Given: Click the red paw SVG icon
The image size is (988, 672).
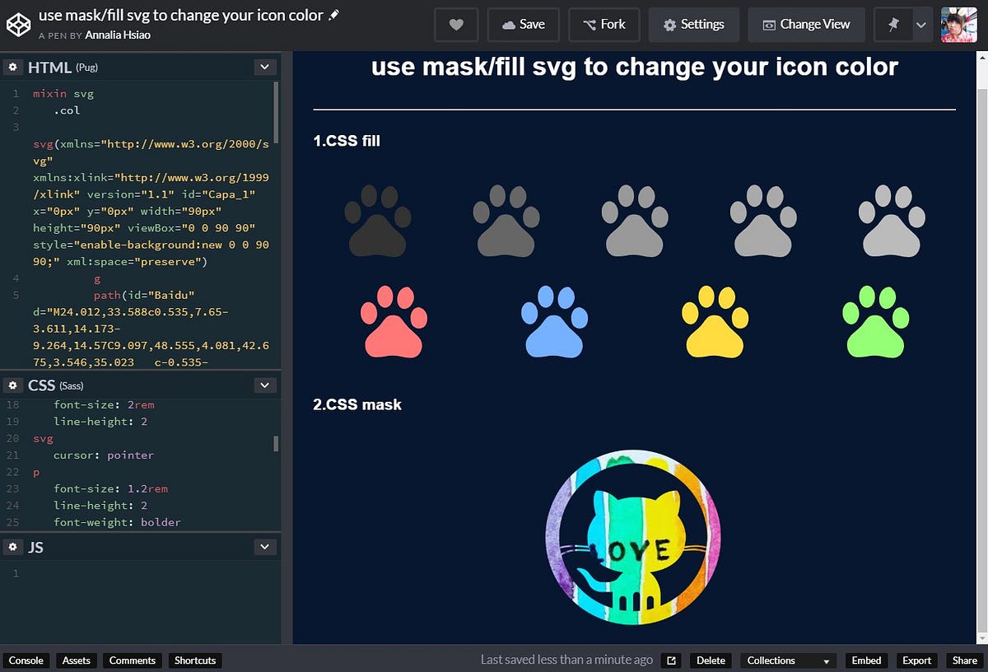Looking at the screenshot, I should click(x=394, y=321).
